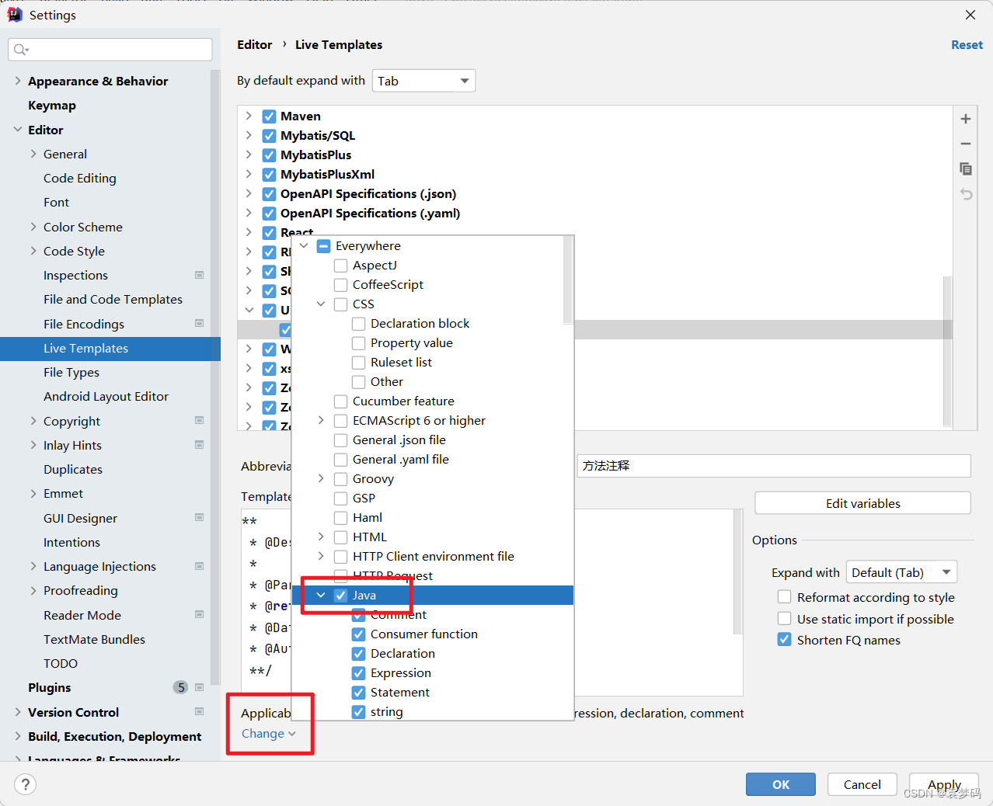Click the Edit variables button
Image resolution: width=993 pixels, height=806 pixels.
coord(862,503)
